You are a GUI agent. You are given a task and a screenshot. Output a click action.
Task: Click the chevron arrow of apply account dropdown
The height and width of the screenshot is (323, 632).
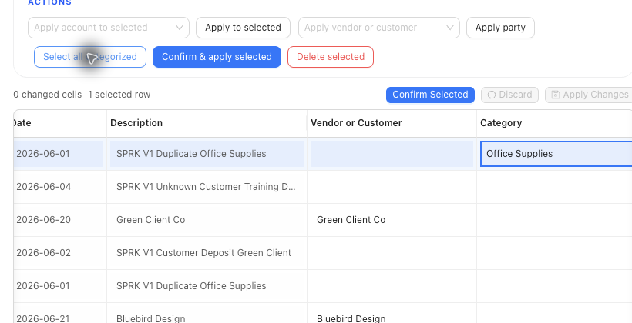tap(180, 28)
